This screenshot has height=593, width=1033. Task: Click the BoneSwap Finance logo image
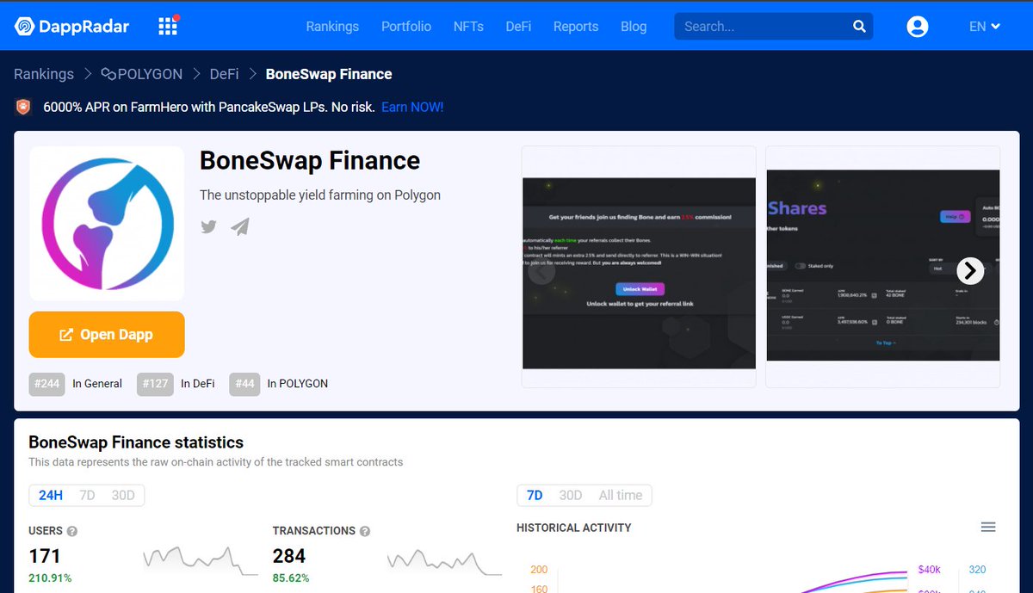(107, 223)
